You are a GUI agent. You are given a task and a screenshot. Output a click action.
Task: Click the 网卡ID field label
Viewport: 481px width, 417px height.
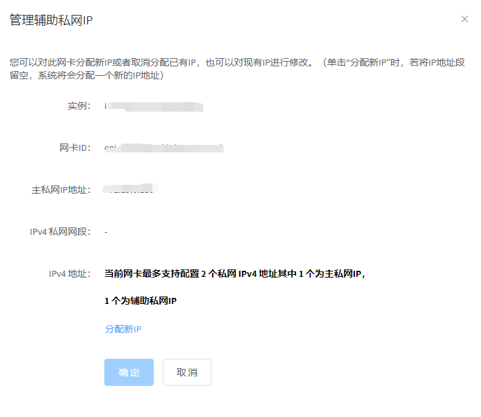75,148
